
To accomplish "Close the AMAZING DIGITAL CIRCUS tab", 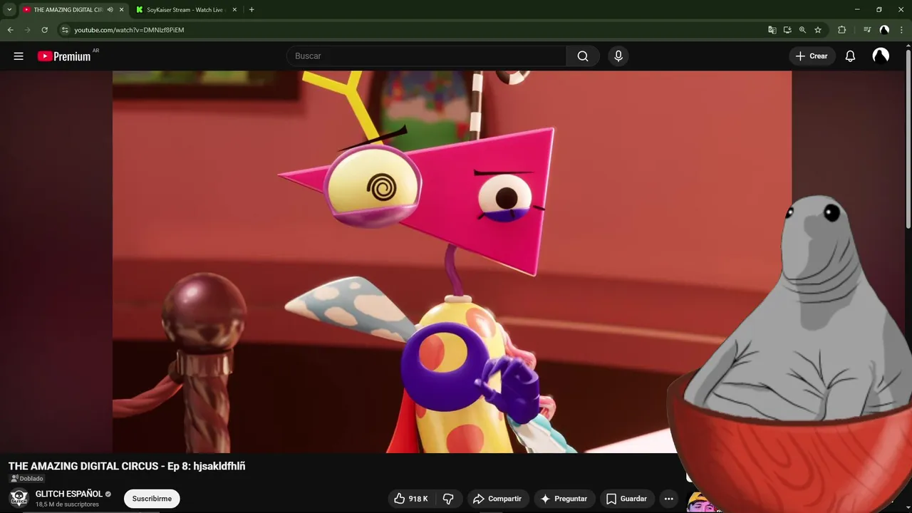I will point(121,10).
